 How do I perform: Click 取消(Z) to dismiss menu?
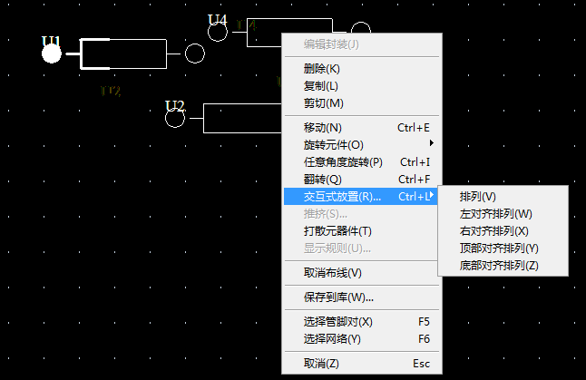(x=321, y=364)
